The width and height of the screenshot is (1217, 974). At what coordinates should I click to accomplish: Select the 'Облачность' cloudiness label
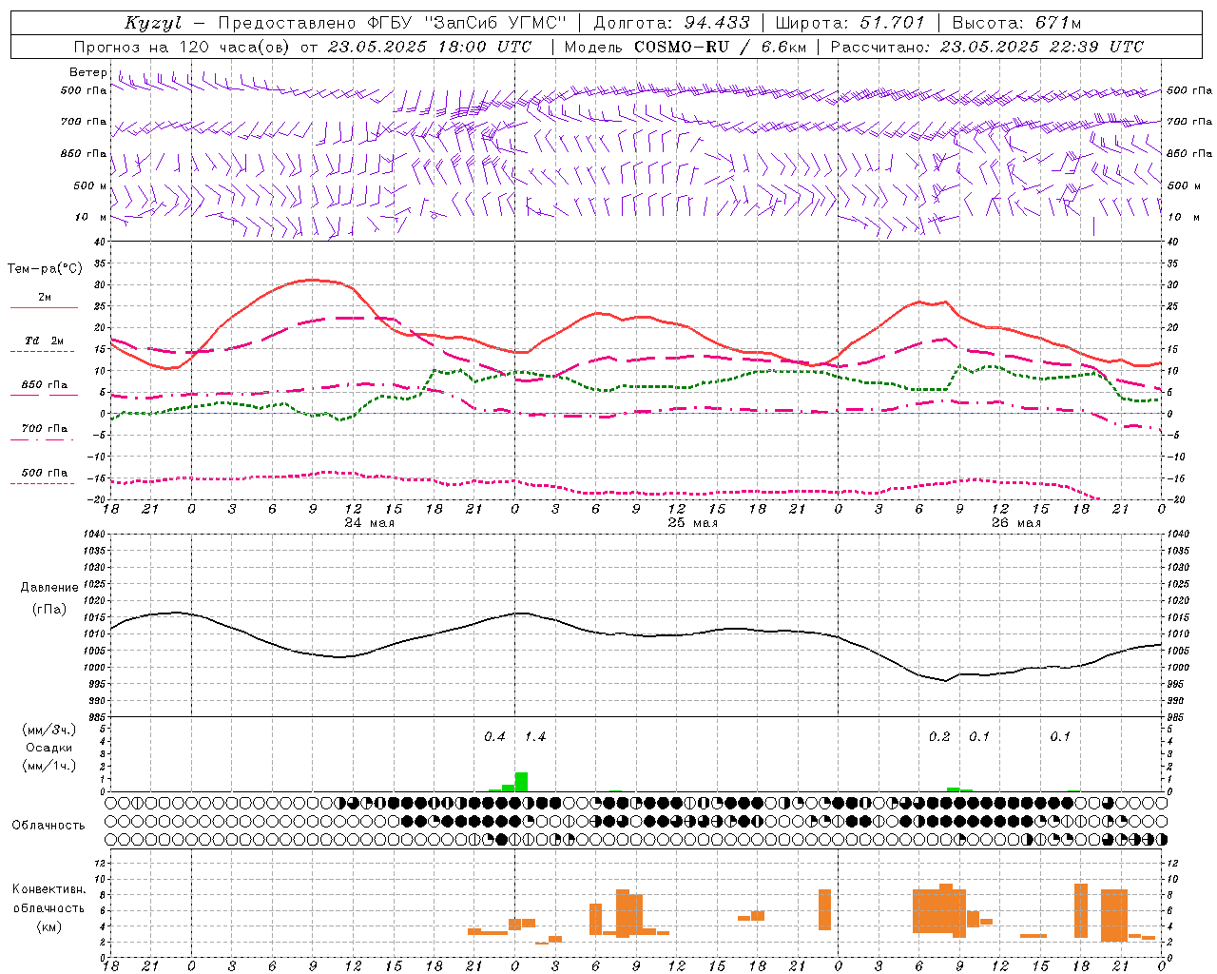click(48, 826)
